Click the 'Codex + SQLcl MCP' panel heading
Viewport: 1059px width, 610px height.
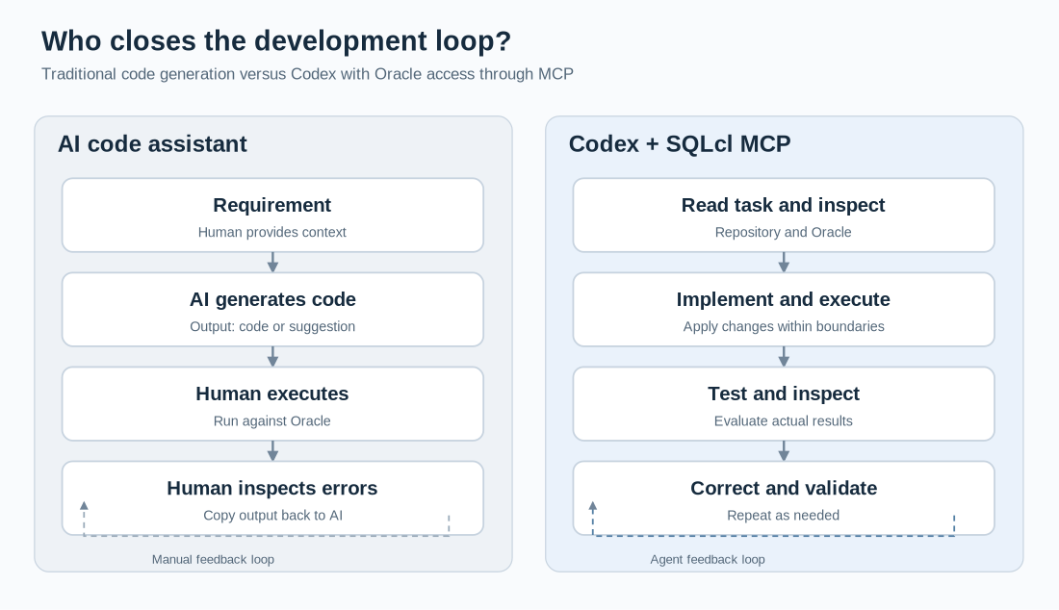(x=680, y=144)
